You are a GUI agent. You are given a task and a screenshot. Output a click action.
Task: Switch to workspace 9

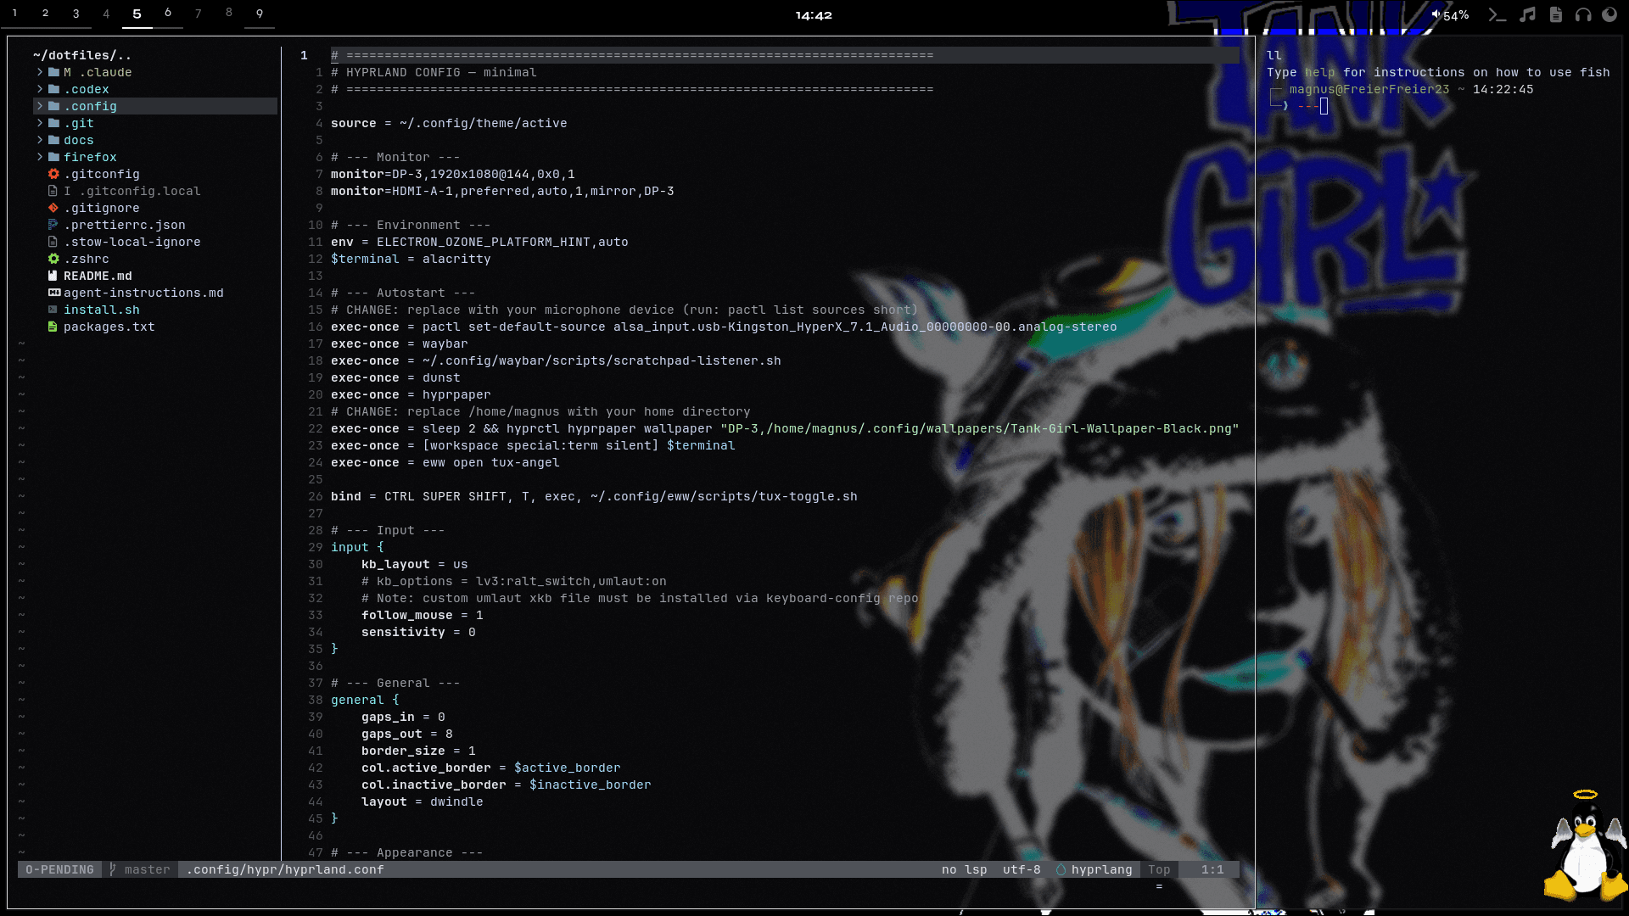click(260, 14)
